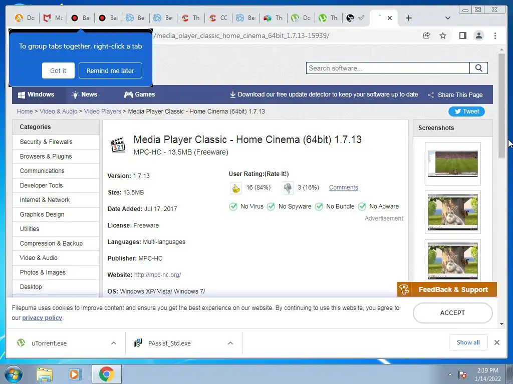Select Developer Tools category

point(56,185)
